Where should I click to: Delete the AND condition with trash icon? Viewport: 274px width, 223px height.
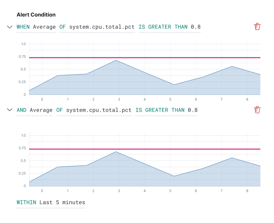click(257, 110)
